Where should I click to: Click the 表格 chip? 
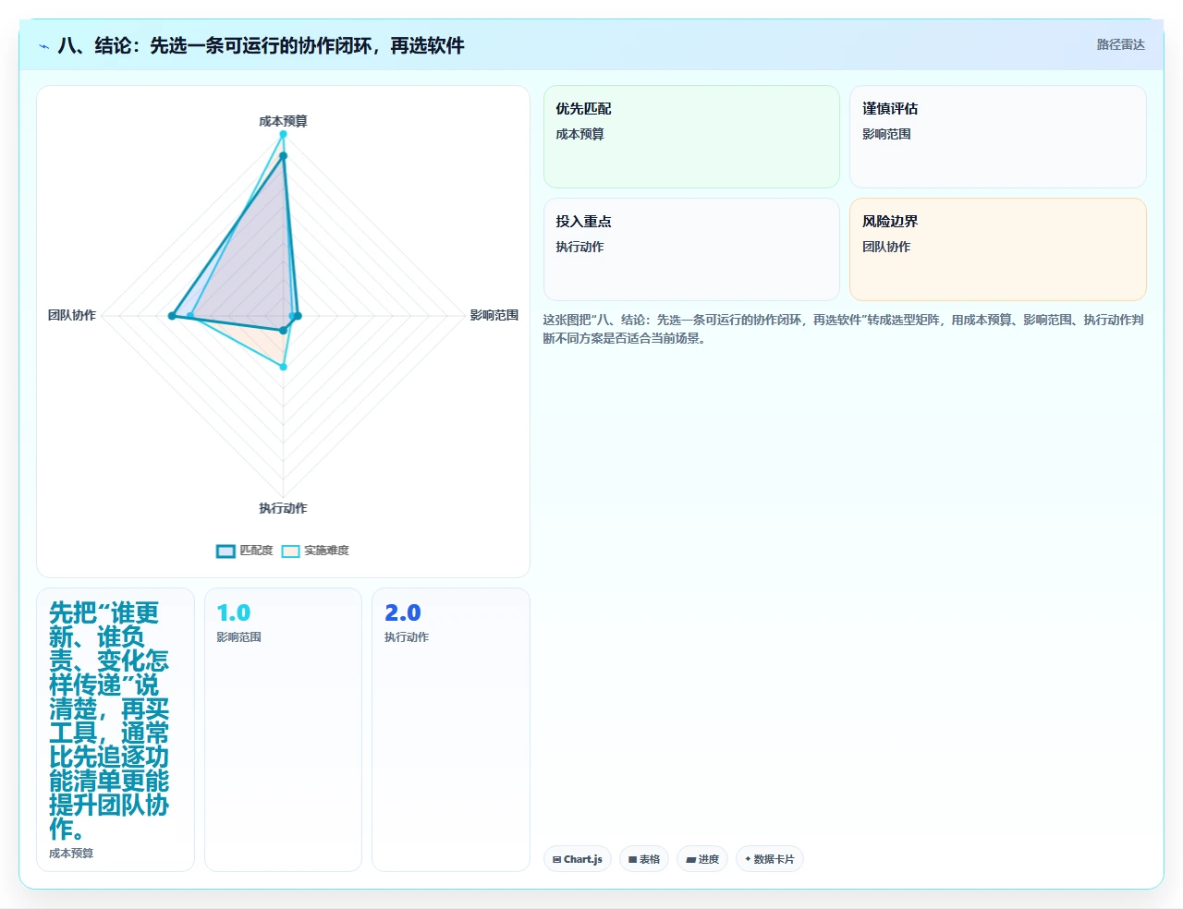[x=644, y=859]
